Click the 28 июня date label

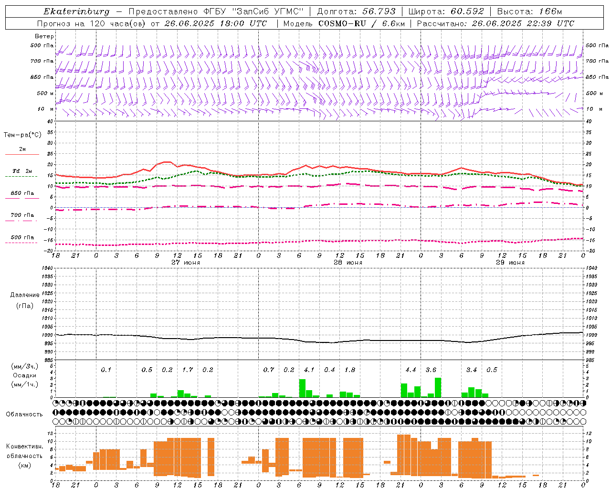[348, 263]
